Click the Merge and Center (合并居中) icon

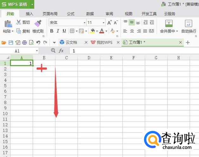tap(169, 23)
